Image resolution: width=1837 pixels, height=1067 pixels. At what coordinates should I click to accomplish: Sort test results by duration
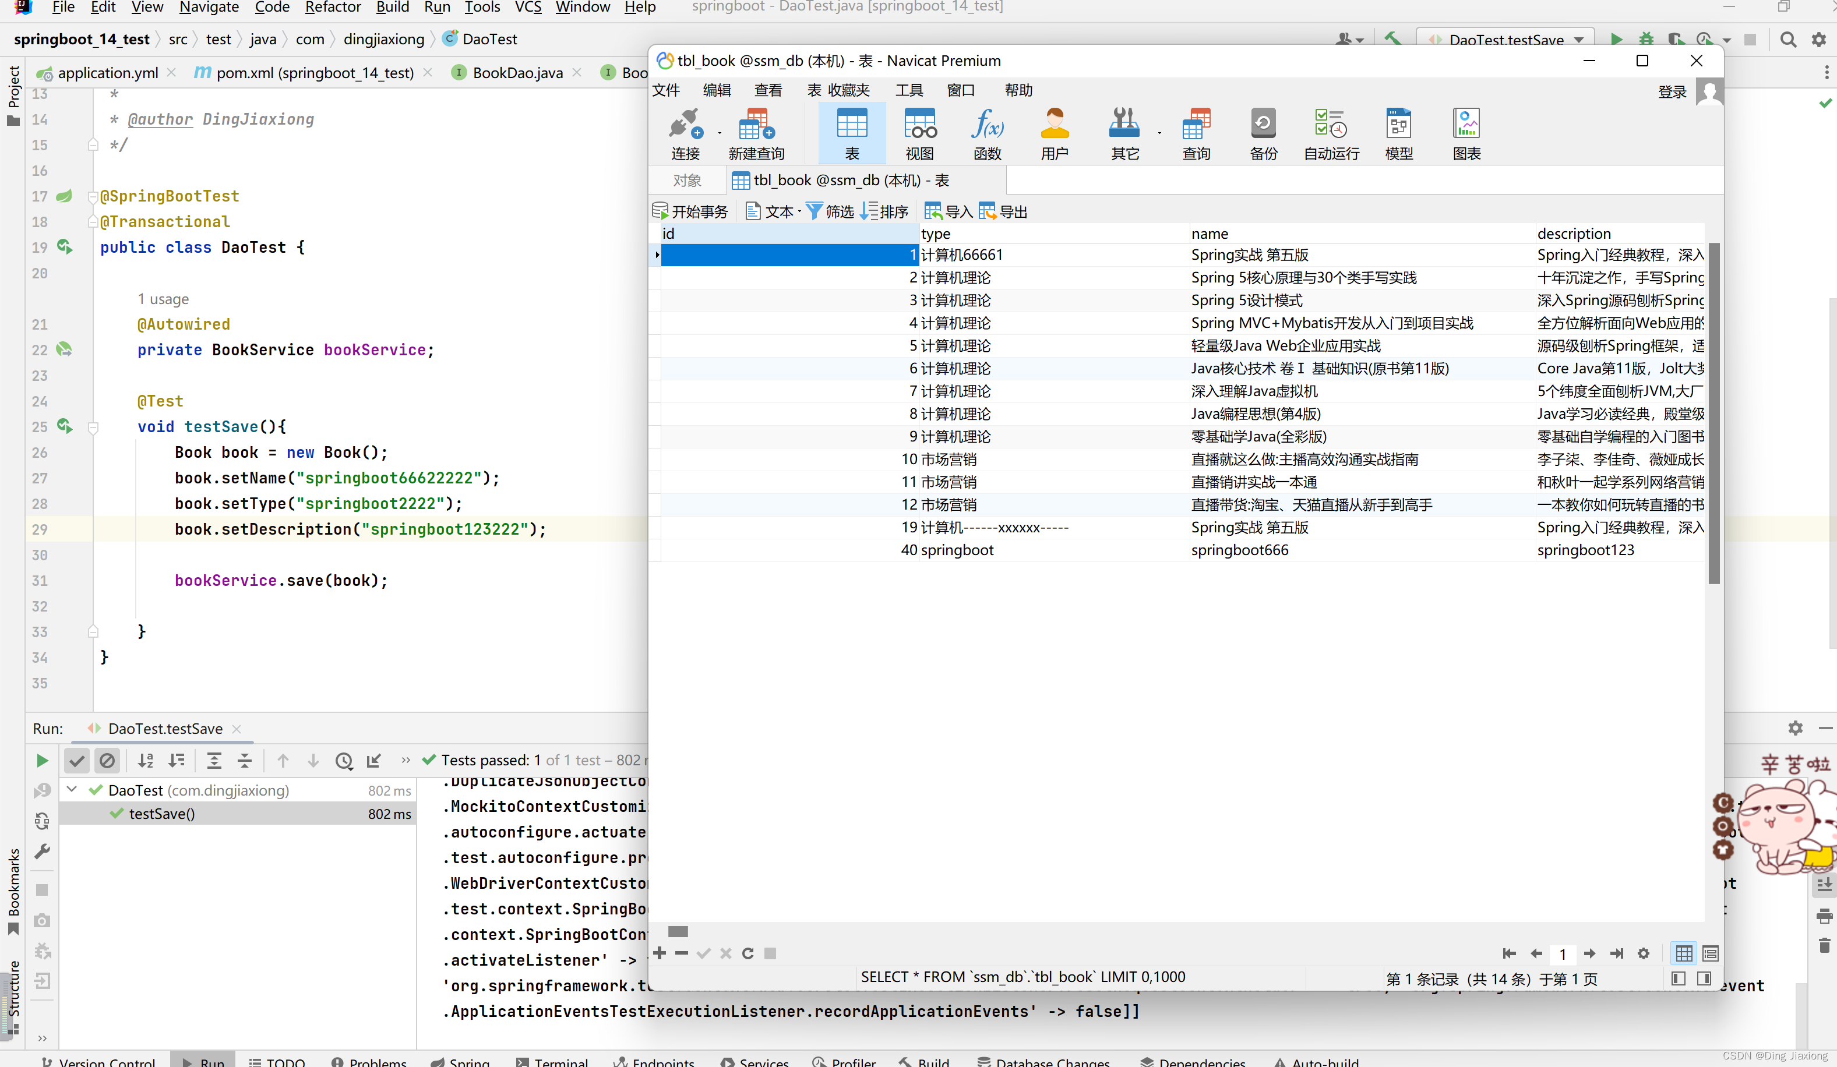point(177,761)
